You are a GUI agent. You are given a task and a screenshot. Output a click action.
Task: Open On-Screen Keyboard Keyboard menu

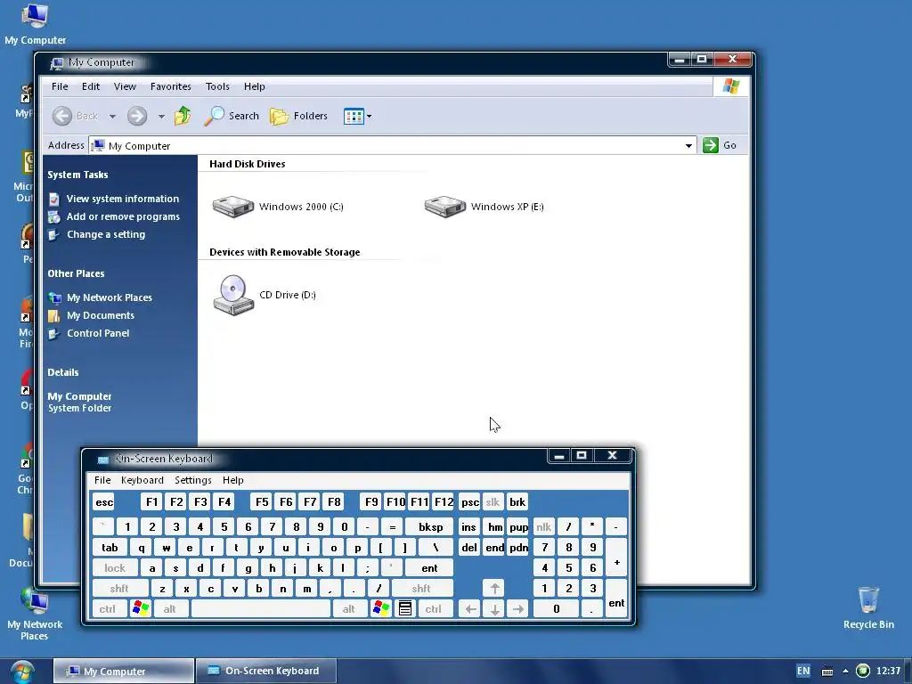(142, 480)
